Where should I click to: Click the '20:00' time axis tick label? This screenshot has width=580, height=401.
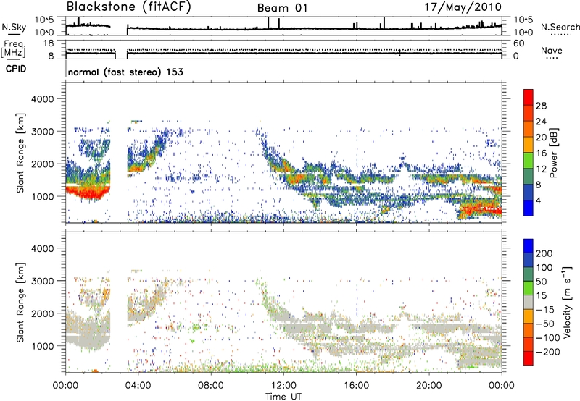coord(428,386)
